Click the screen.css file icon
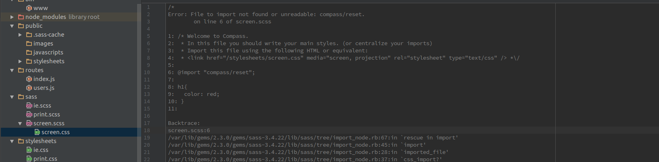This screenshot has width=659, height=162. 37,132
